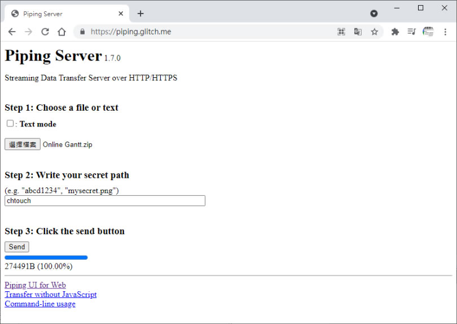
Task: Open the browser home page icon
Action: 61,32
